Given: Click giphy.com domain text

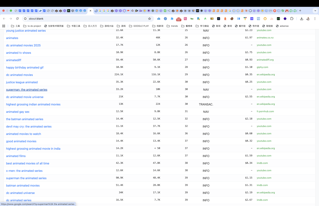Looking at the screenshot, I should [x=263, y=67].
